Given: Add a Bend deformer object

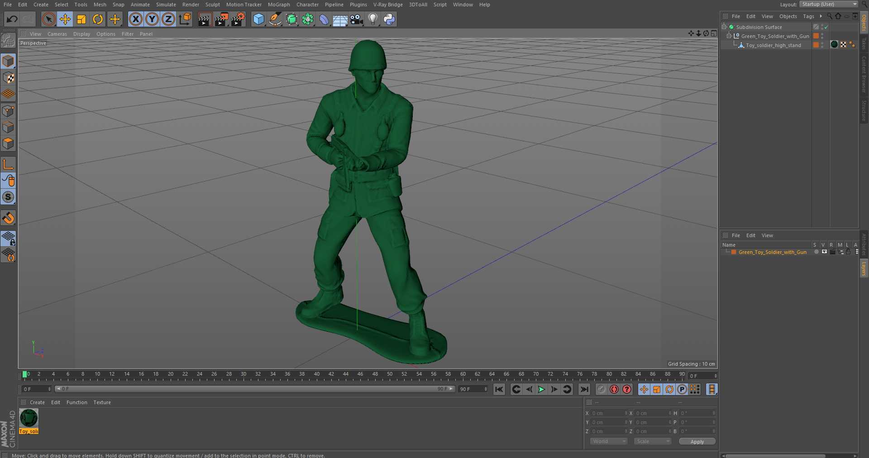Looking at the screenshot, I should click(324, 19).
